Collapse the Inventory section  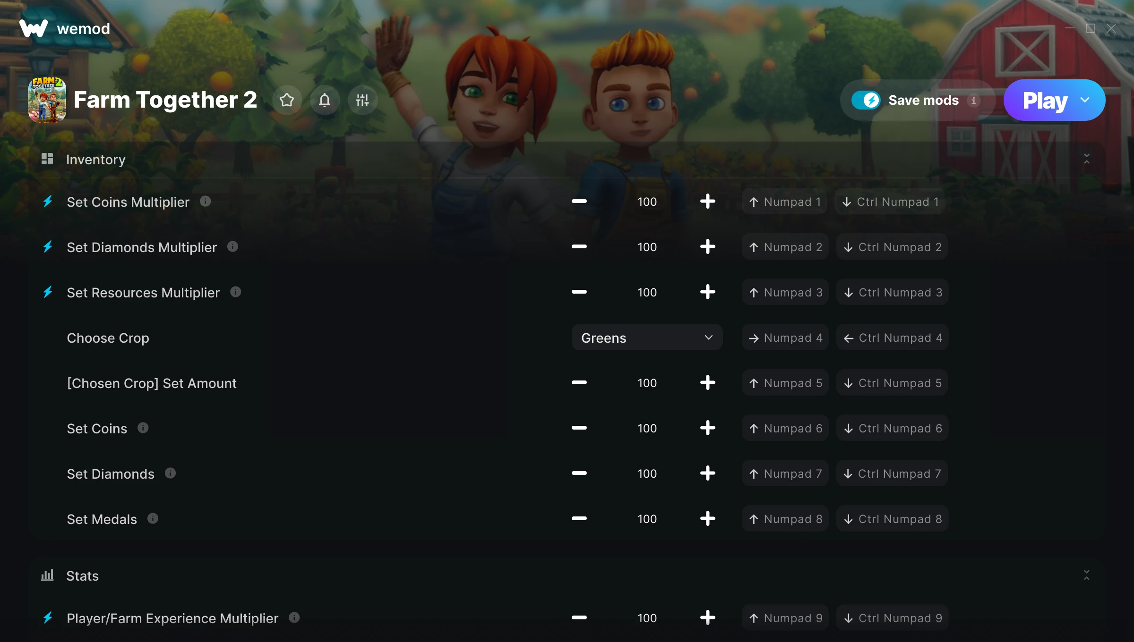[x=1086, y=159]
